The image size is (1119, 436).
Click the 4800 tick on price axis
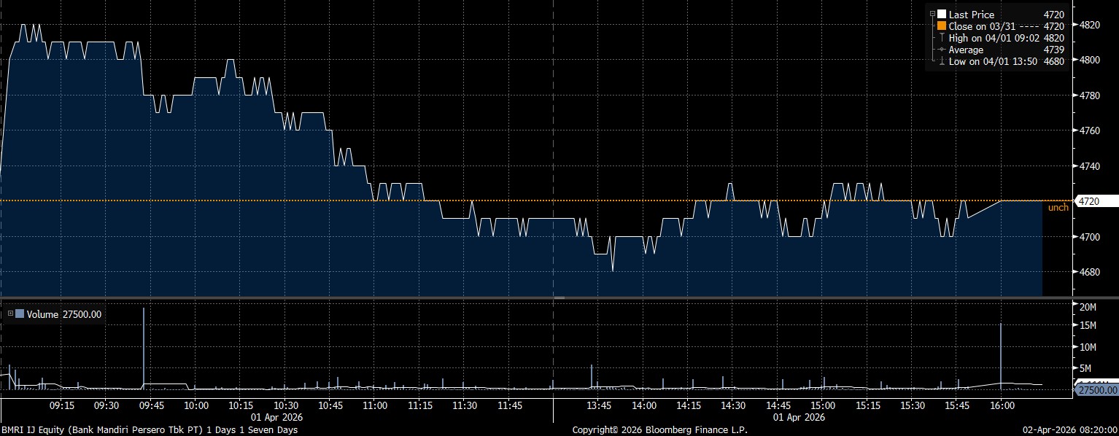click(1089, 60)
